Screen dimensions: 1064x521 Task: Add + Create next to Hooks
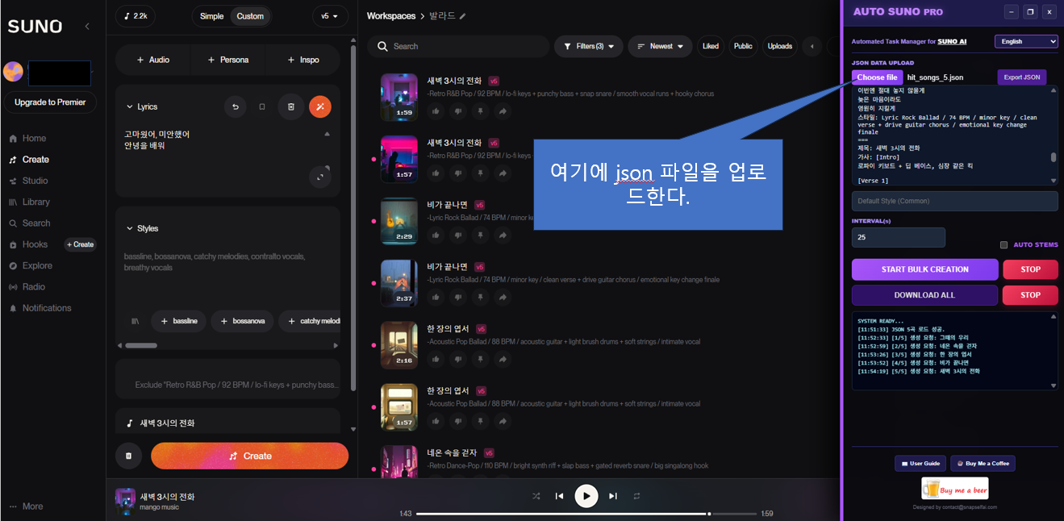tap(81, 244)
